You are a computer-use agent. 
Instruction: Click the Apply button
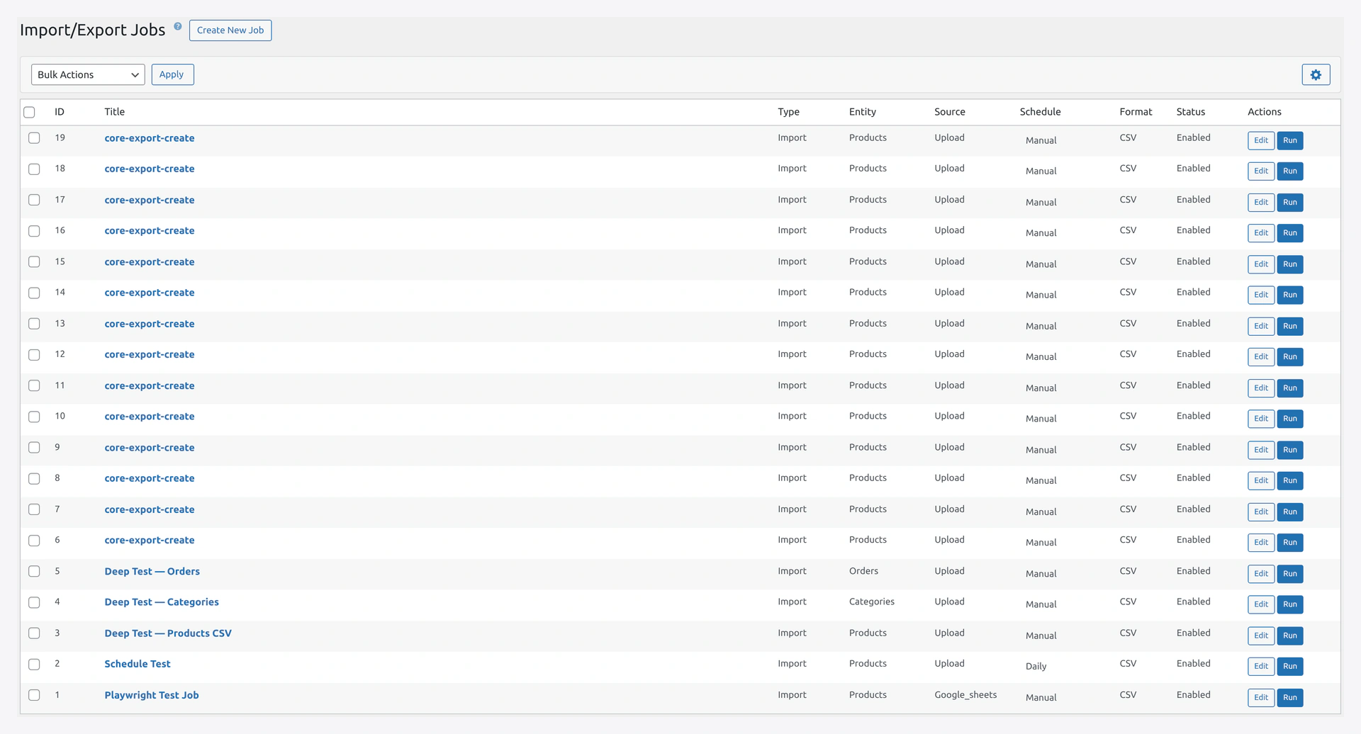pos(172,74)
